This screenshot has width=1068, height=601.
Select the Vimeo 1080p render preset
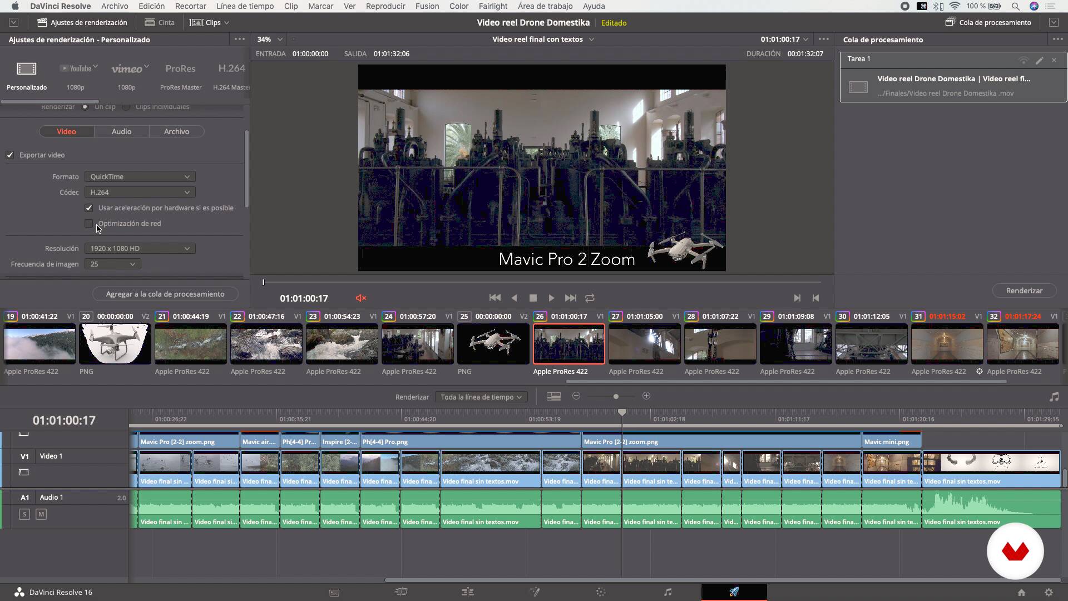[x=127, y=69]
